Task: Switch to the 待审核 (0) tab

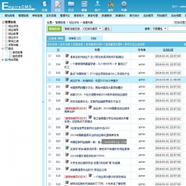Action: [x=75, y=39]
